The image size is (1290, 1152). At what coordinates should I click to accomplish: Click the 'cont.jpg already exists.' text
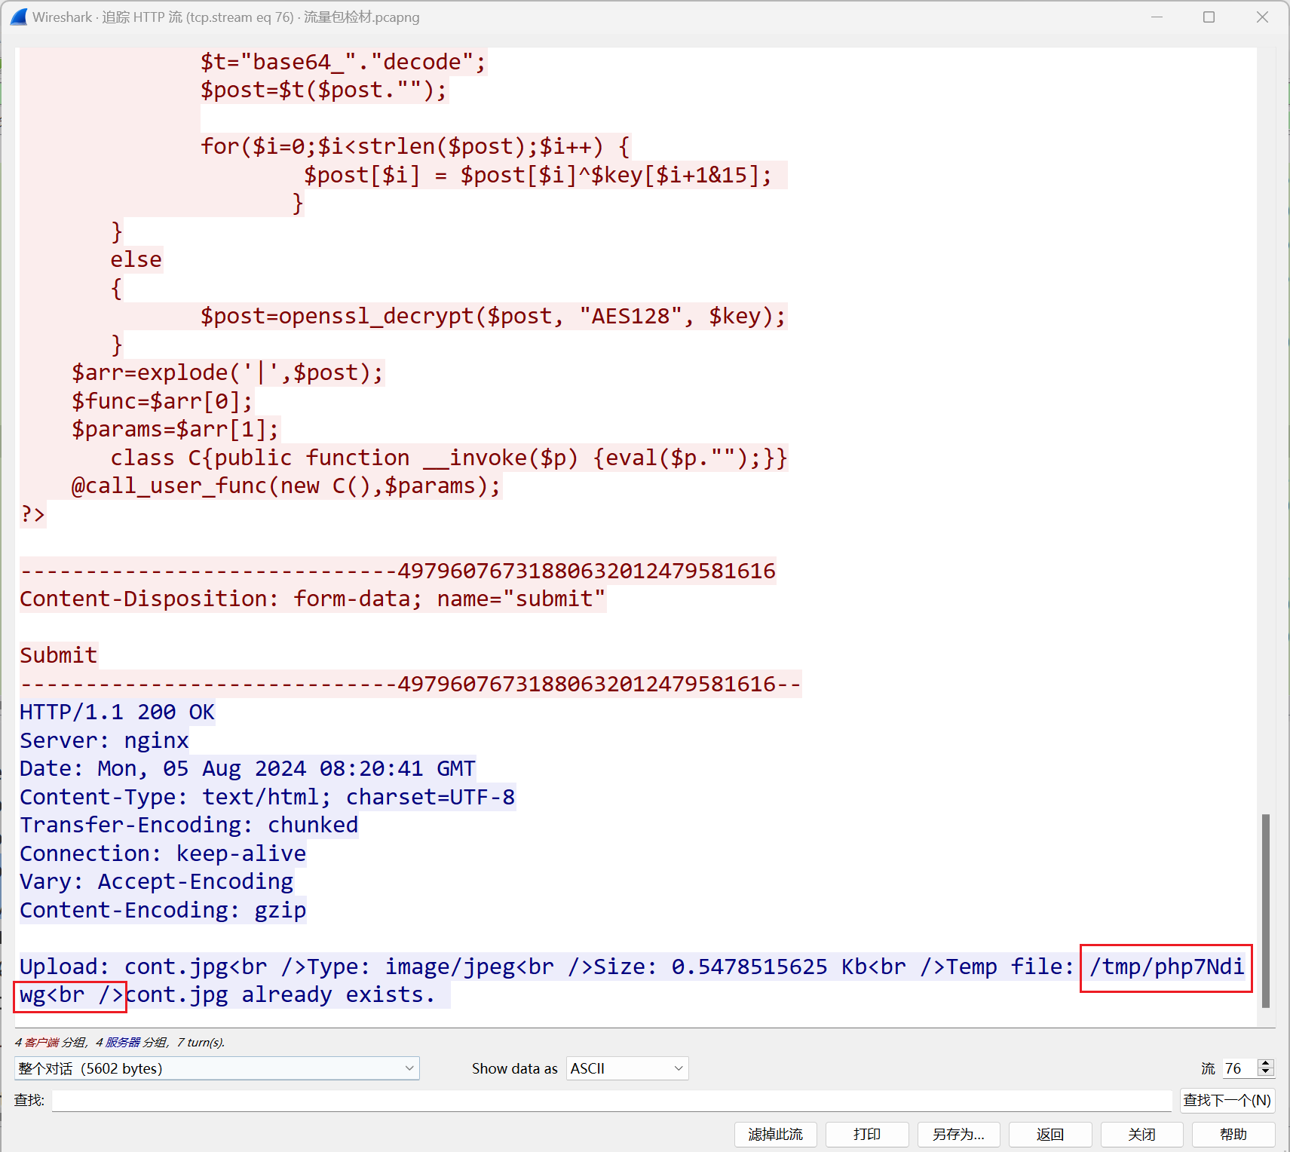click(280, 995)
